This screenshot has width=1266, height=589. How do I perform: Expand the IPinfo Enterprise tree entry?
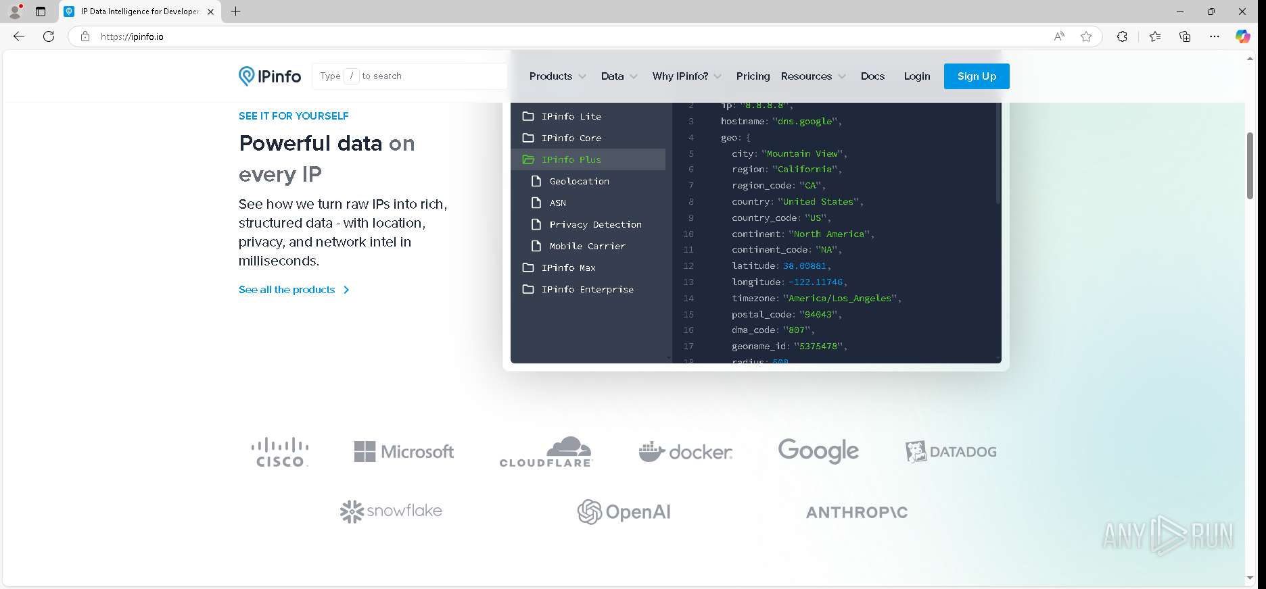tap(588, 289)
